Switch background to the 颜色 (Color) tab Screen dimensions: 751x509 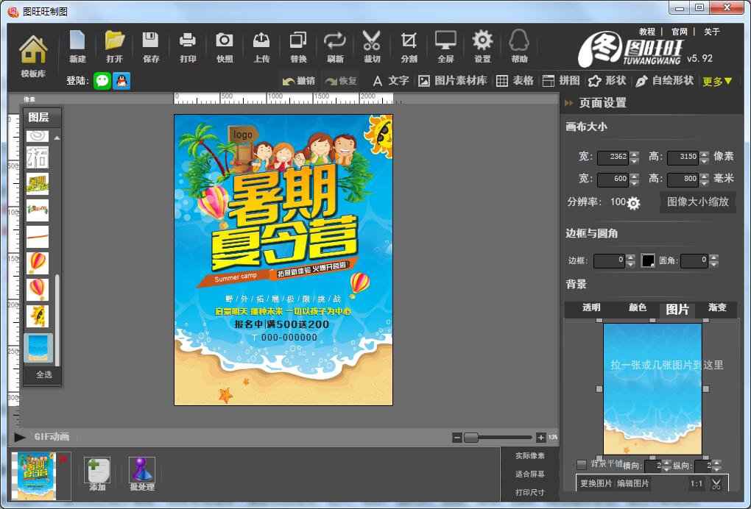(637, 309)
